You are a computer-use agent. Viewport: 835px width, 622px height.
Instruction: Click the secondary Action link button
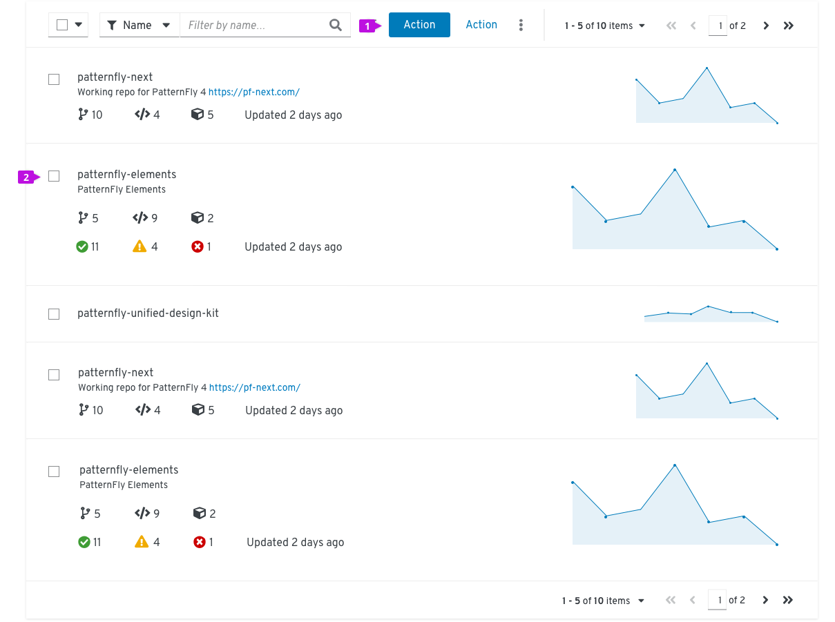pyautogui.click(x=481, y=25)
